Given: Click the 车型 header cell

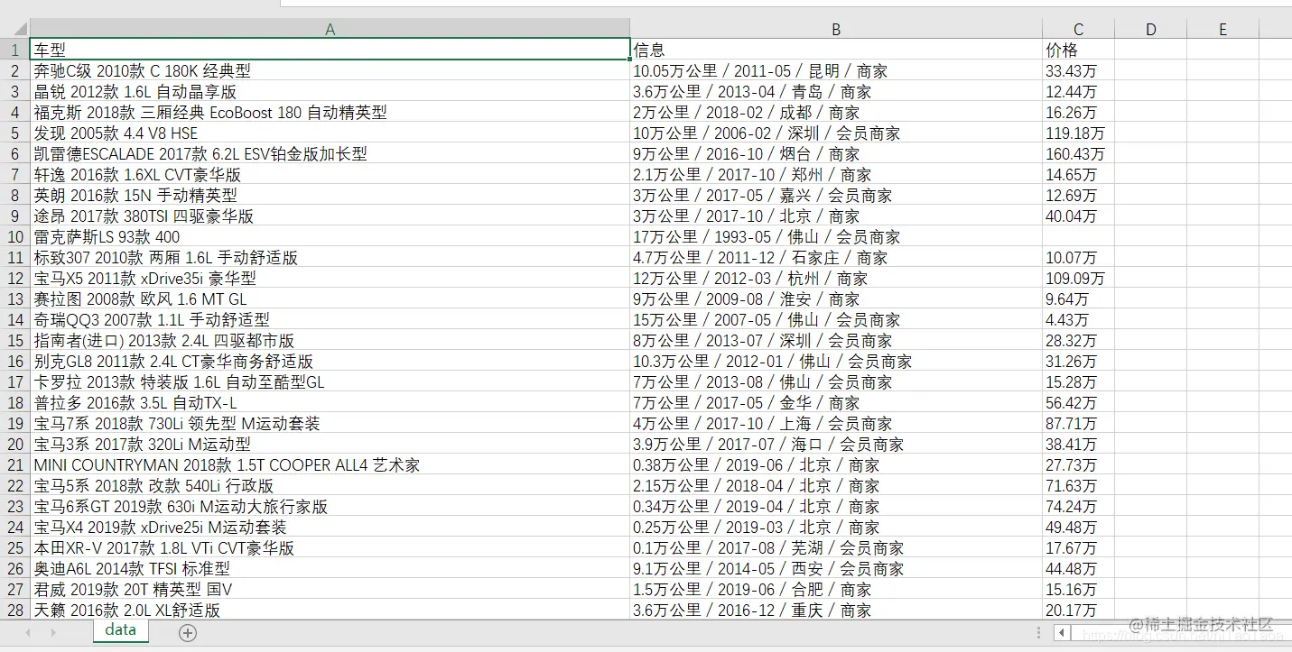Looking at the screenshot, I should (330, 50).
